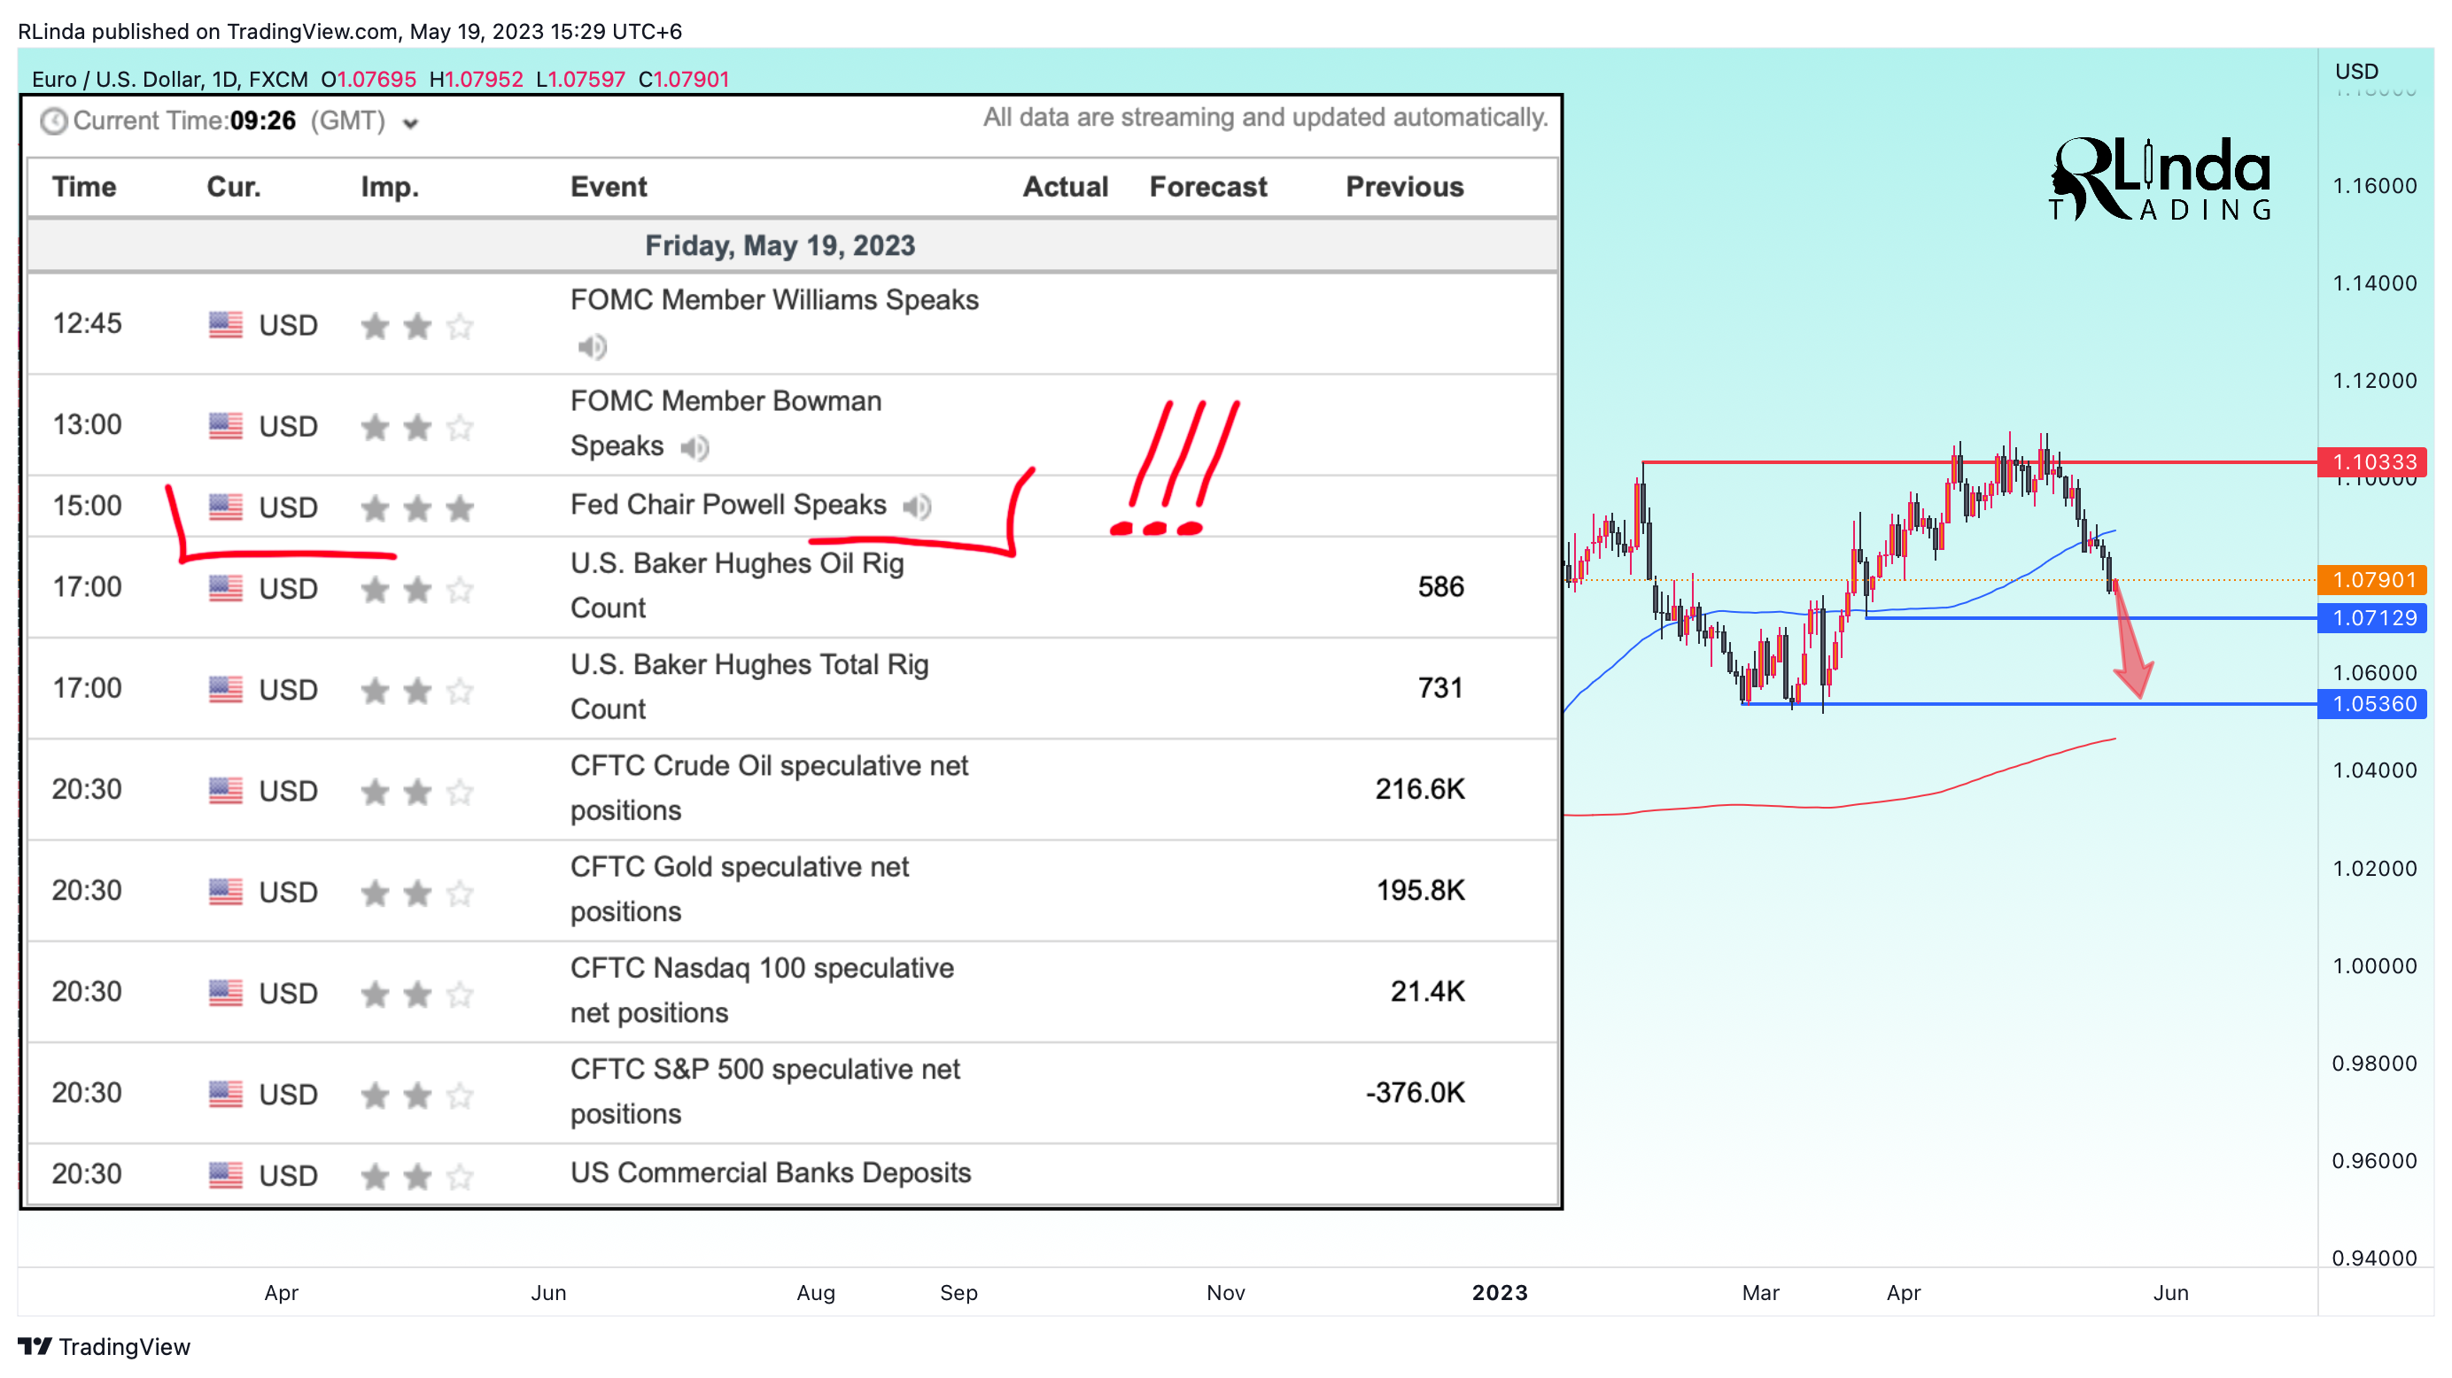
Task: Click the orange 1.07901 current price label
Action: coord(2372,579)
